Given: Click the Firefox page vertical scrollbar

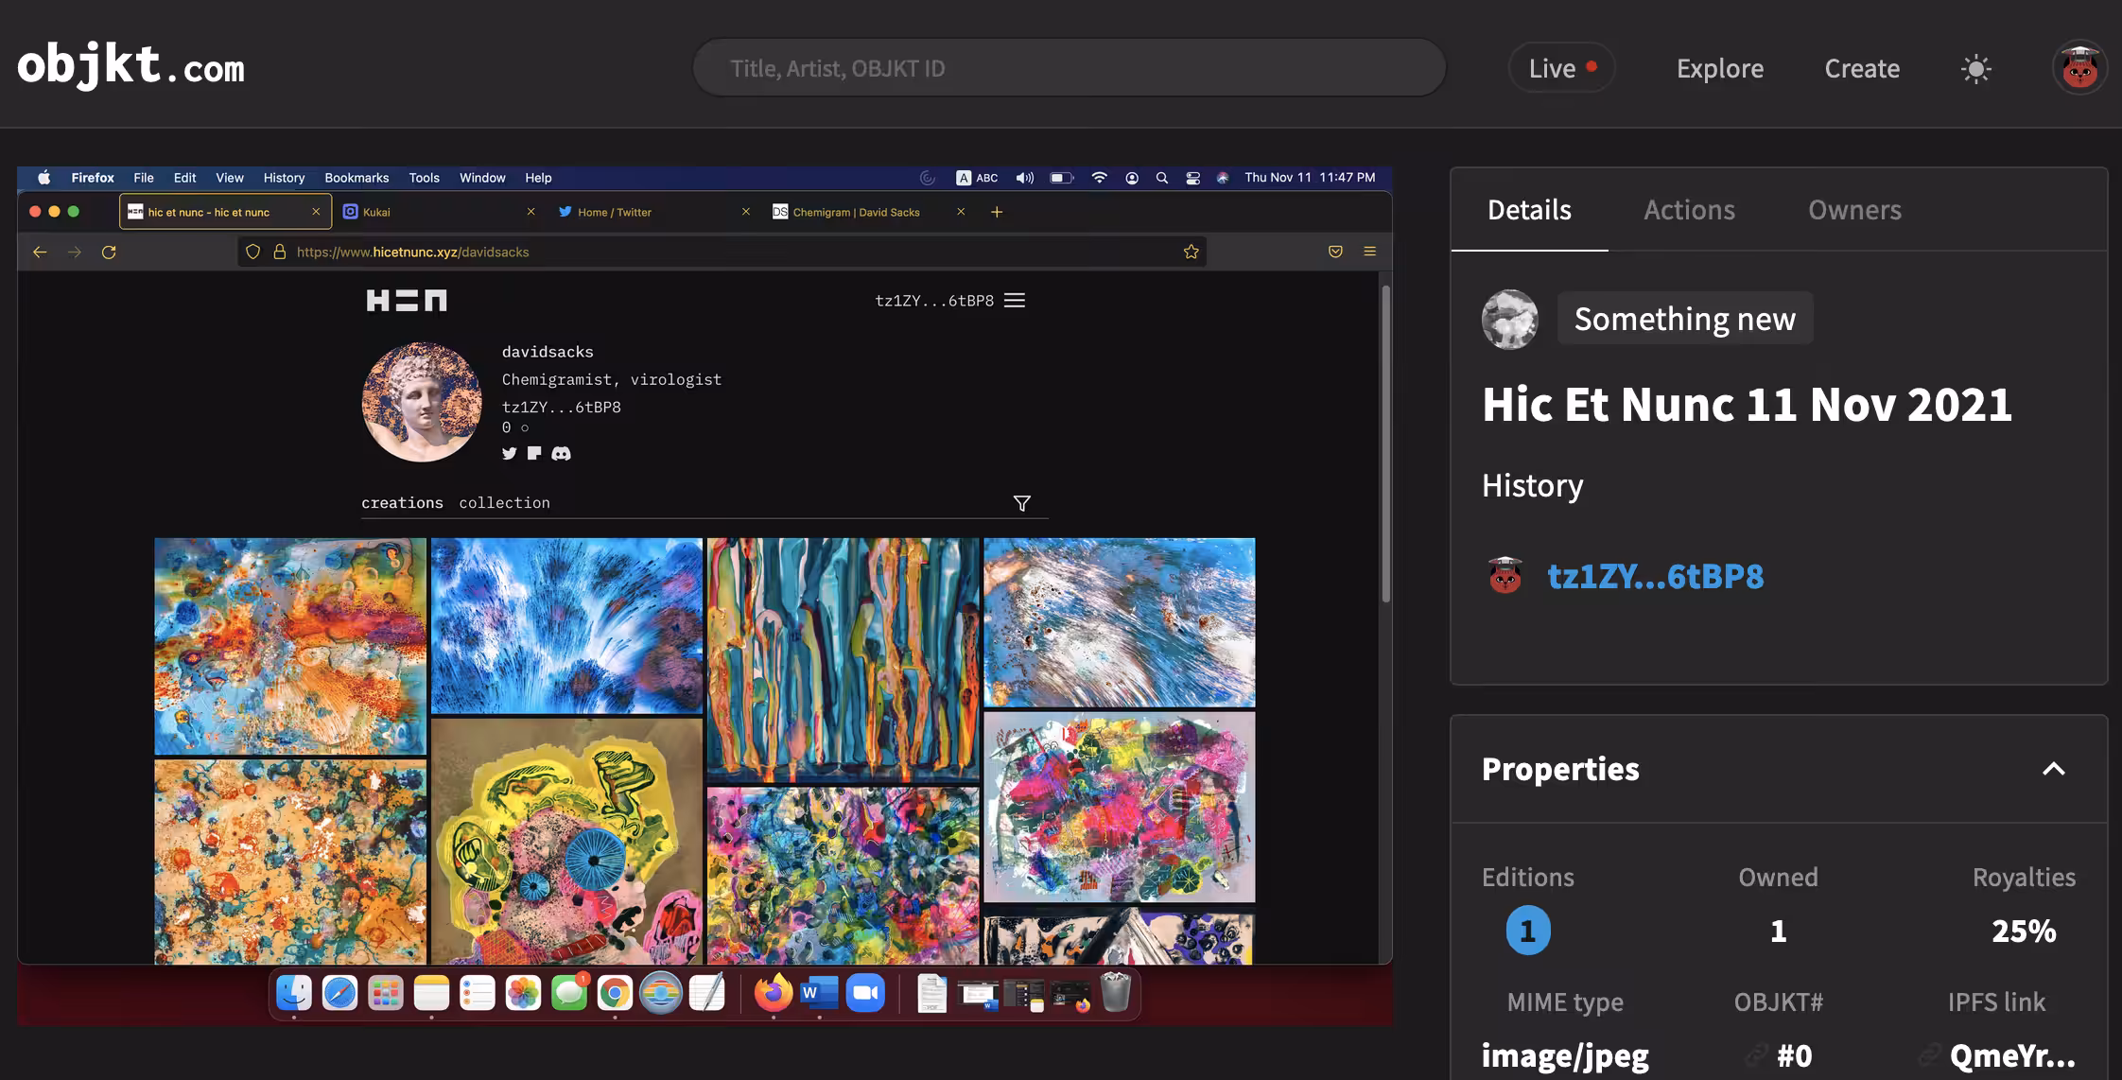Looking at the screenshot, I should click(1385, 443).
